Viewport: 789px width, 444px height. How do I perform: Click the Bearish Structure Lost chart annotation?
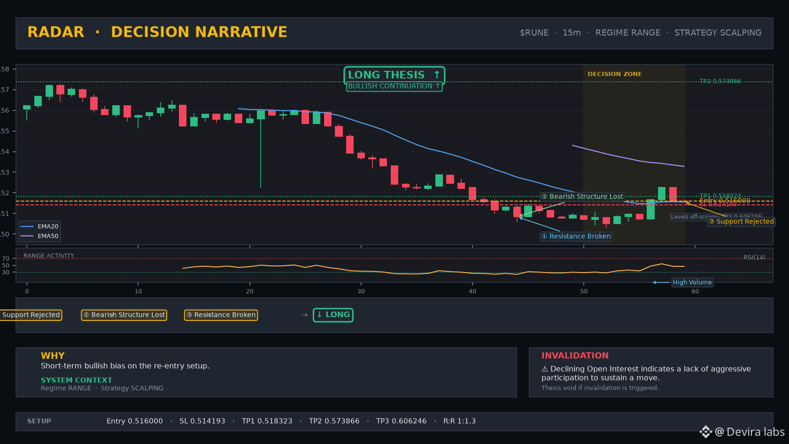click(x=582, y=196)
